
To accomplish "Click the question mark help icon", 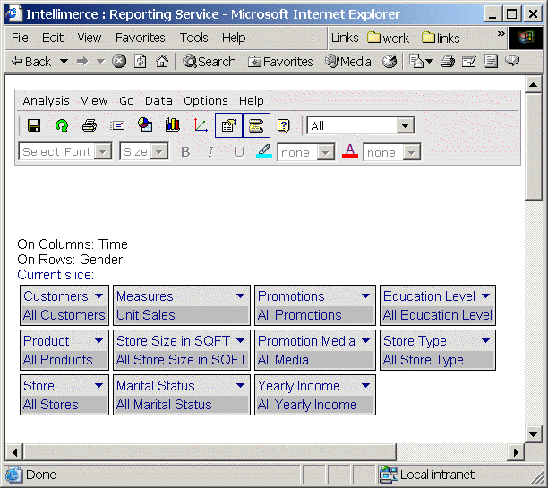I will pyautogui.click(x=284, y=125).
